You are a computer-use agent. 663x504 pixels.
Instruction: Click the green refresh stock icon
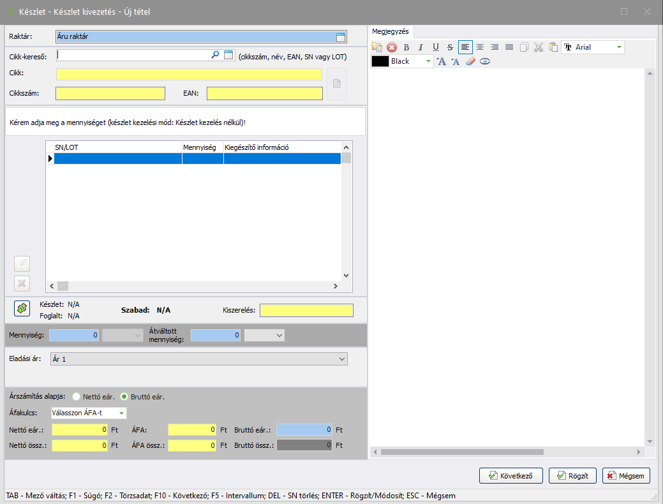pos(22,309)
